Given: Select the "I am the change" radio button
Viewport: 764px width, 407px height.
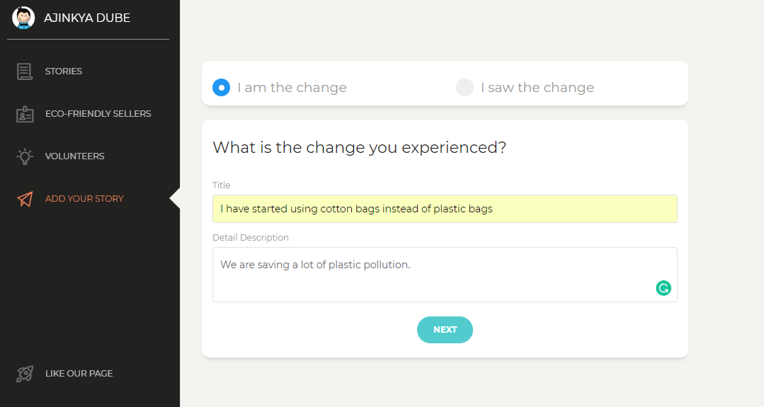Looking at the screenshot, I should pyautogui.click(x=222, y=88).
